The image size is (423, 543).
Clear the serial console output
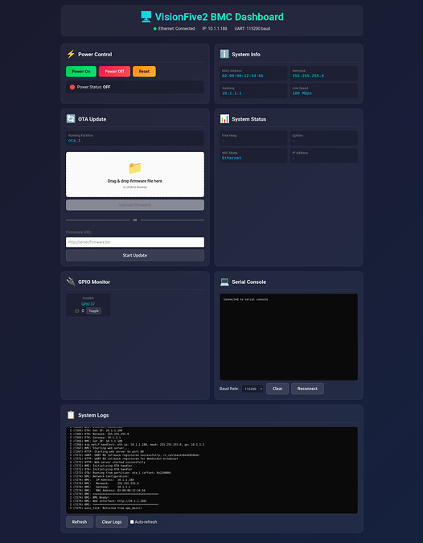277,389
